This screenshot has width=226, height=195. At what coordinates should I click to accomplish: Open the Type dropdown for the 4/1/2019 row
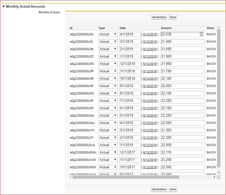coord(108,34)
